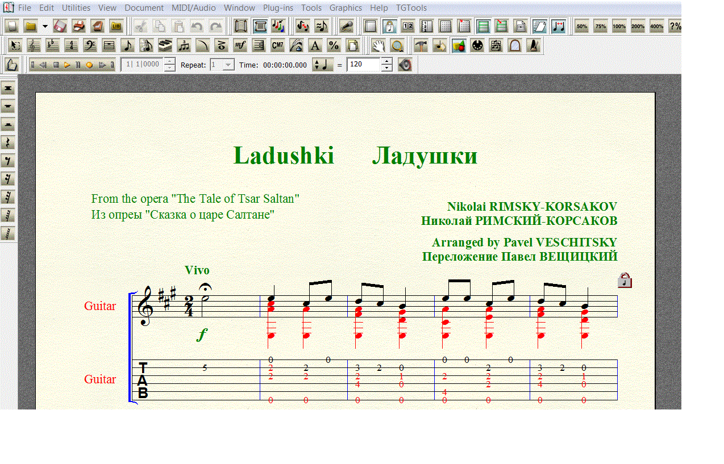Set zoom to 100%

619,26
